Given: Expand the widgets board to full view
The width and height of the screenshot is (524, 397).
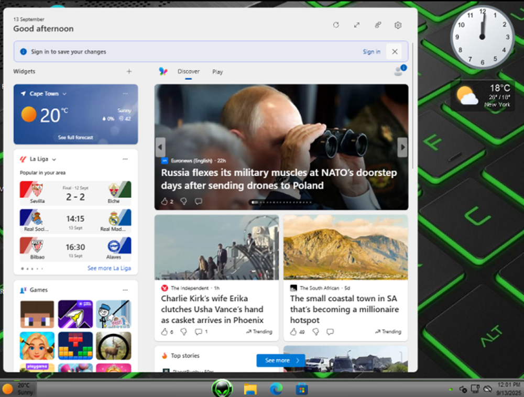Looking at the screenshot, I should (x=357, y=25).
